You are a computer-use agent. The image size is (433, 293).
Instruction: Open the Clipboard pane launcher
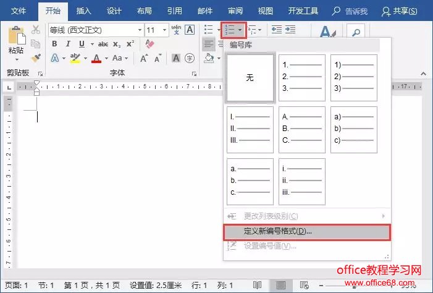point(41,74)
